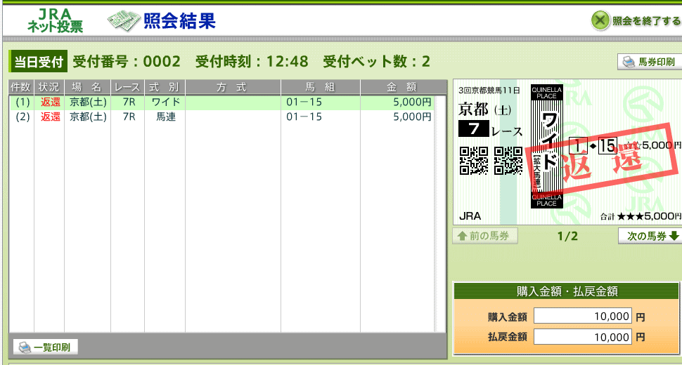Click 01－15 in the ワイド row
The width and height of the screenshot is (682, 365).
pos(304,102)
